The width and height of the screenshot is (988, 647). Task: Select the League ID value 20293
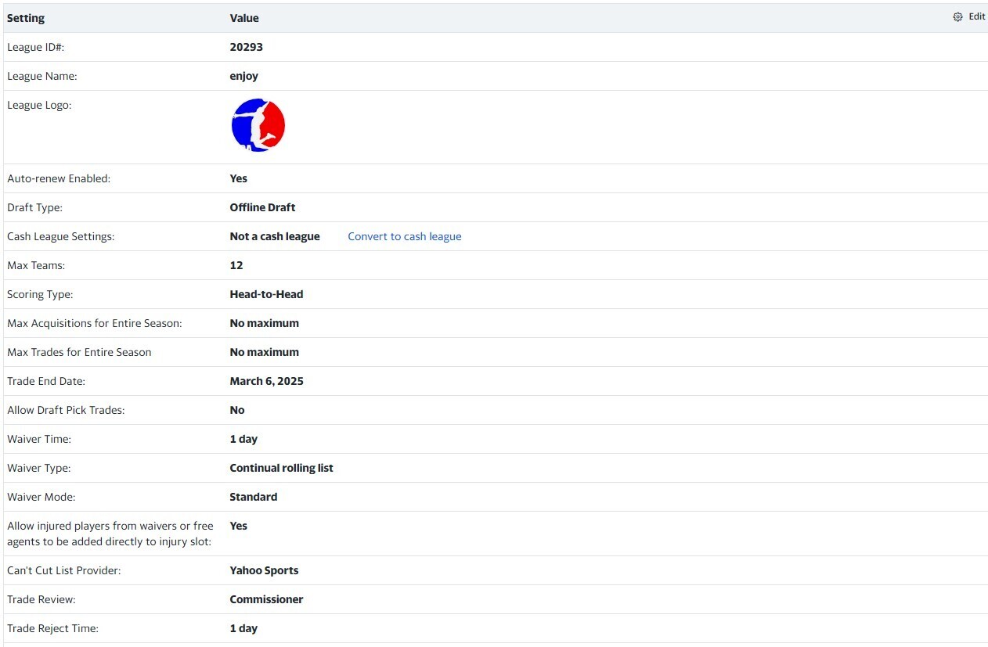[247, 47]
